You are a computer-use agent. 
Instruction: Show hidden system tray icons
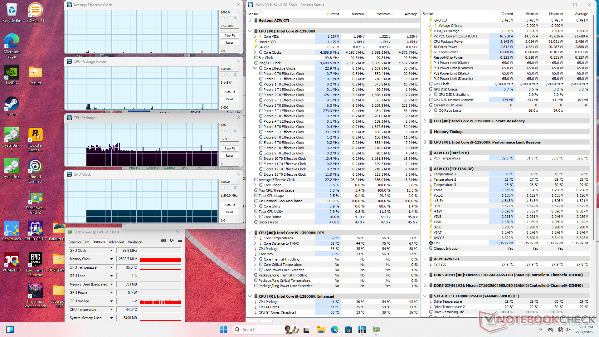(540, 330)
